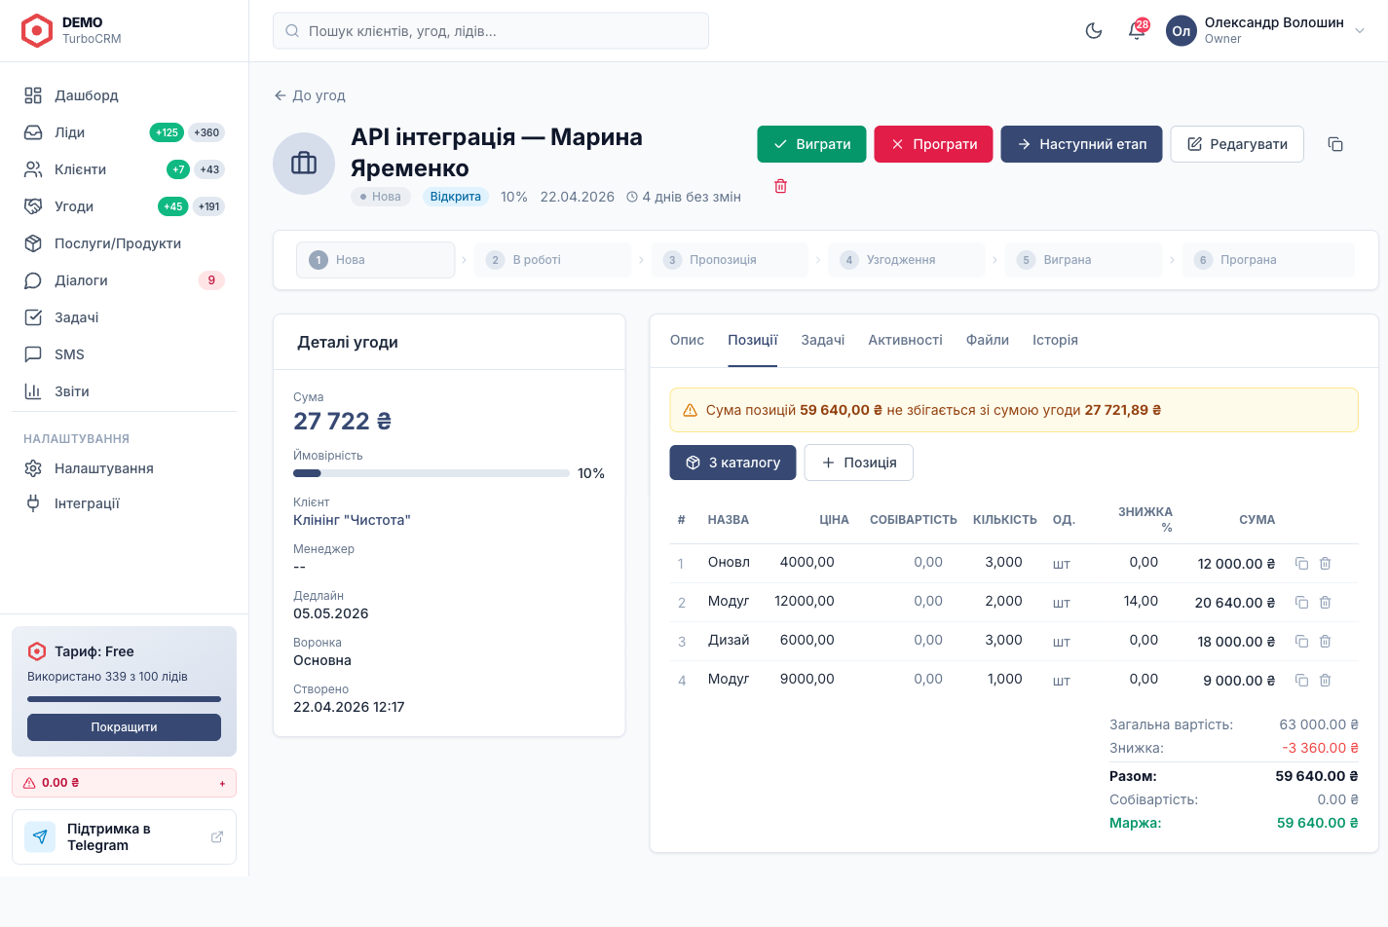The width and height of the screenshot is (1388, 927).
Task: Click the copy deal icon beside Редагувати
Action: tap(1335, 144)
